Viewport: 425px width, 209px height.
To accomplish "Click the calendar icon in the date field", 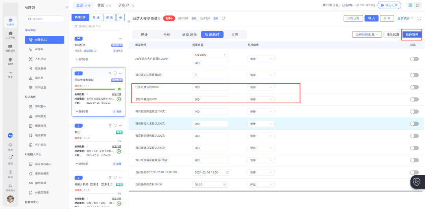I will point(227,172).
